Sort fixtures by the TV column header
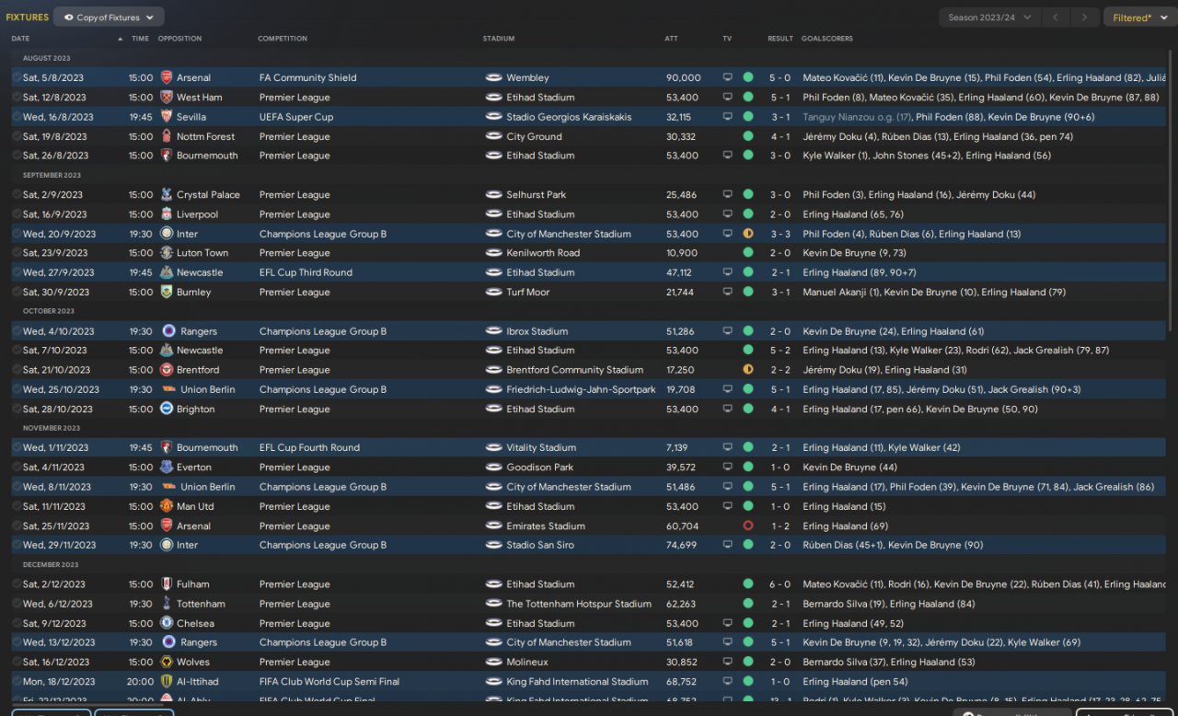1178x716 pixels. click(x=727, y=39)
